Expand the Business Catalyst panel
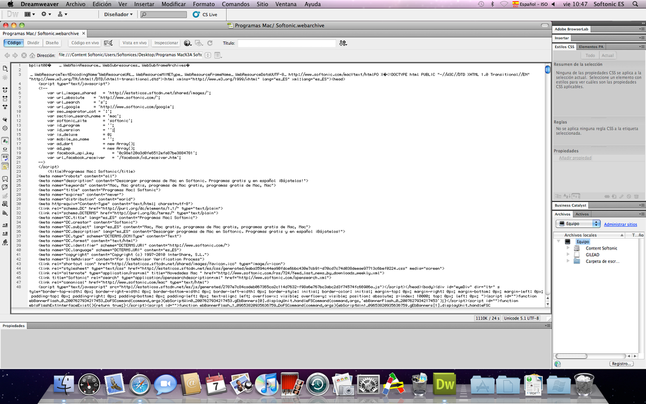This screenshot has height=404, width=646. (x=571, y=205)
